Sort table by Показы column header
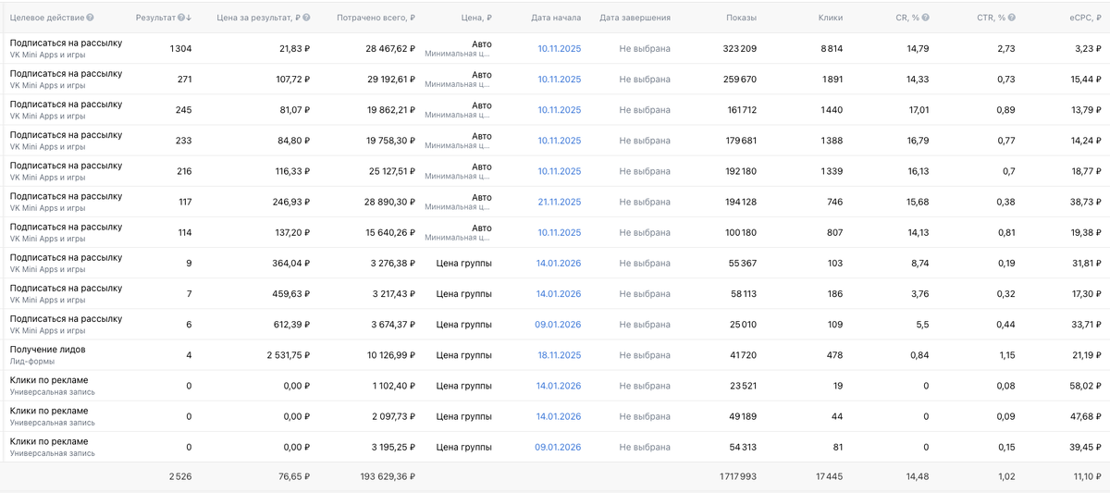The height and width of the screenshot is (493, 1110). (x=741, y=18)
